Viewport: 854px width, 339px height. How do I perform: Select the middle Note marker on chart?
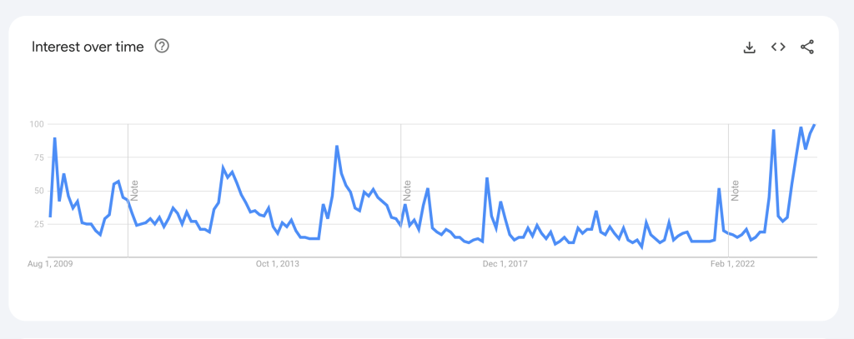point(408,190)
